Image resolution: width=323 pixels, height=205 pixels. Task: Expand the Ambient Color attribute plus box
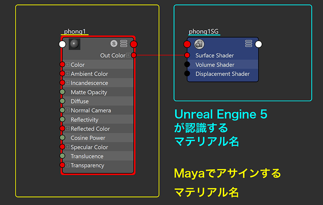[67, 73]
